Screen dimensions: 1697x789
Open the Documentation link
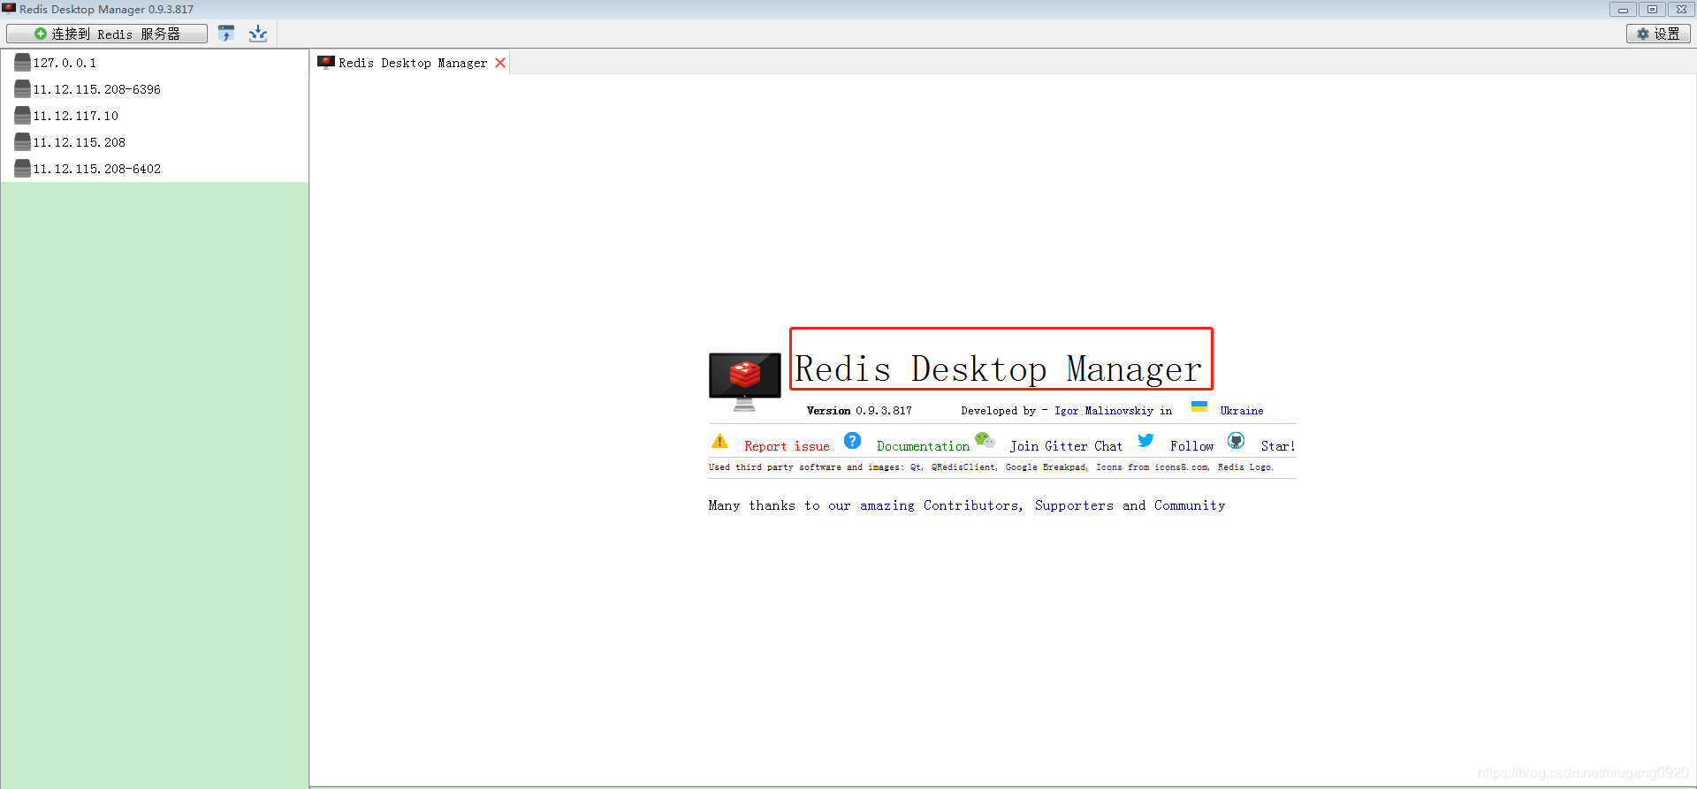tap(923, 446)
